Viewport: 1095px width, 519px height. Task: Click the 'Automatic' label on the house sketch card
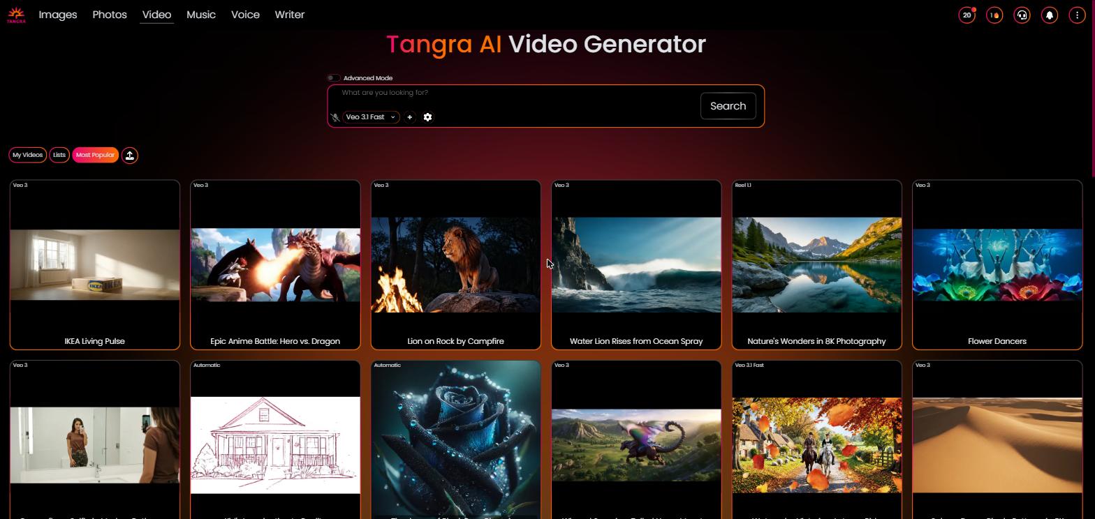click(x=207, y=365)
